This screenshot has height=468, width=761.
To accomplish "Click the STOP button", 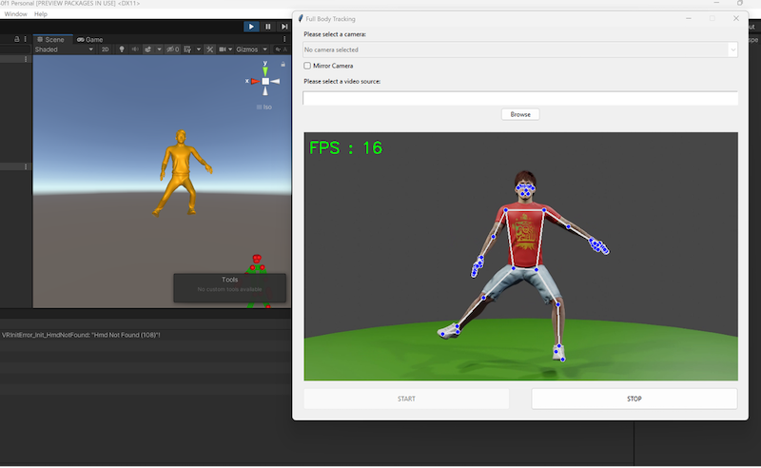I will coord(634,399).
